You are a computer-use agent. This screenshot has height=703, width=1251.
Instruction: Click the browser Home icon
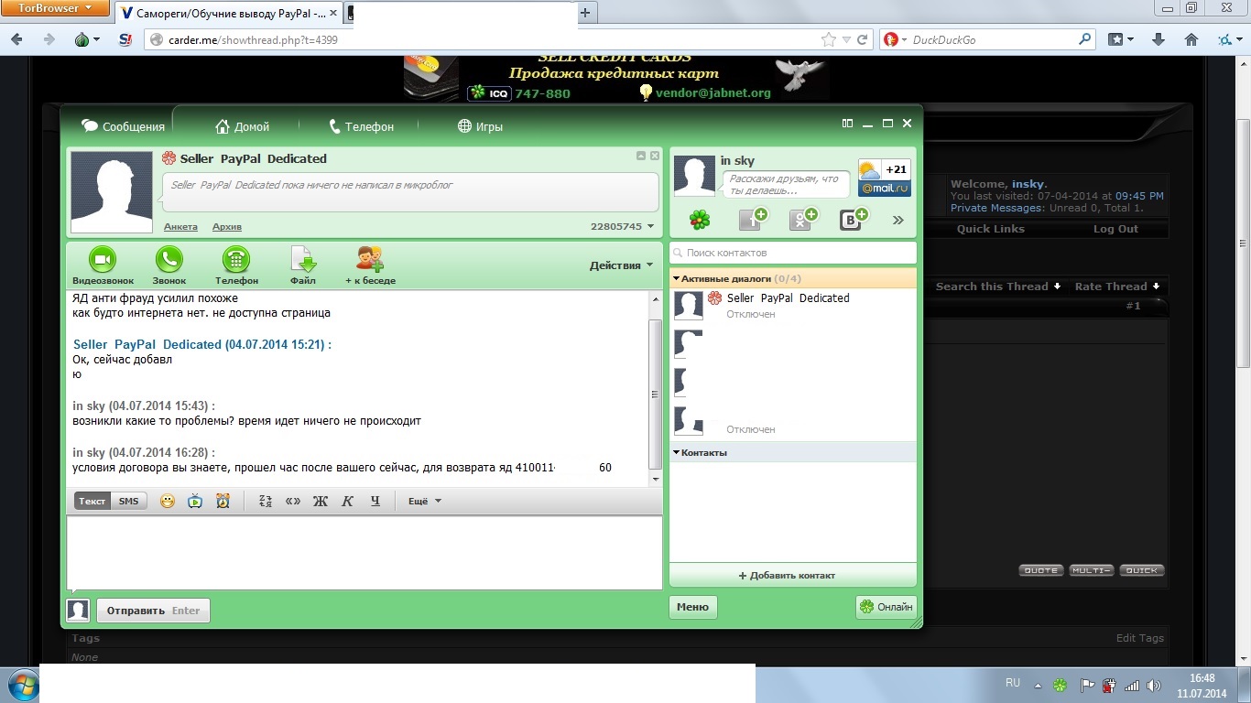1191,39
